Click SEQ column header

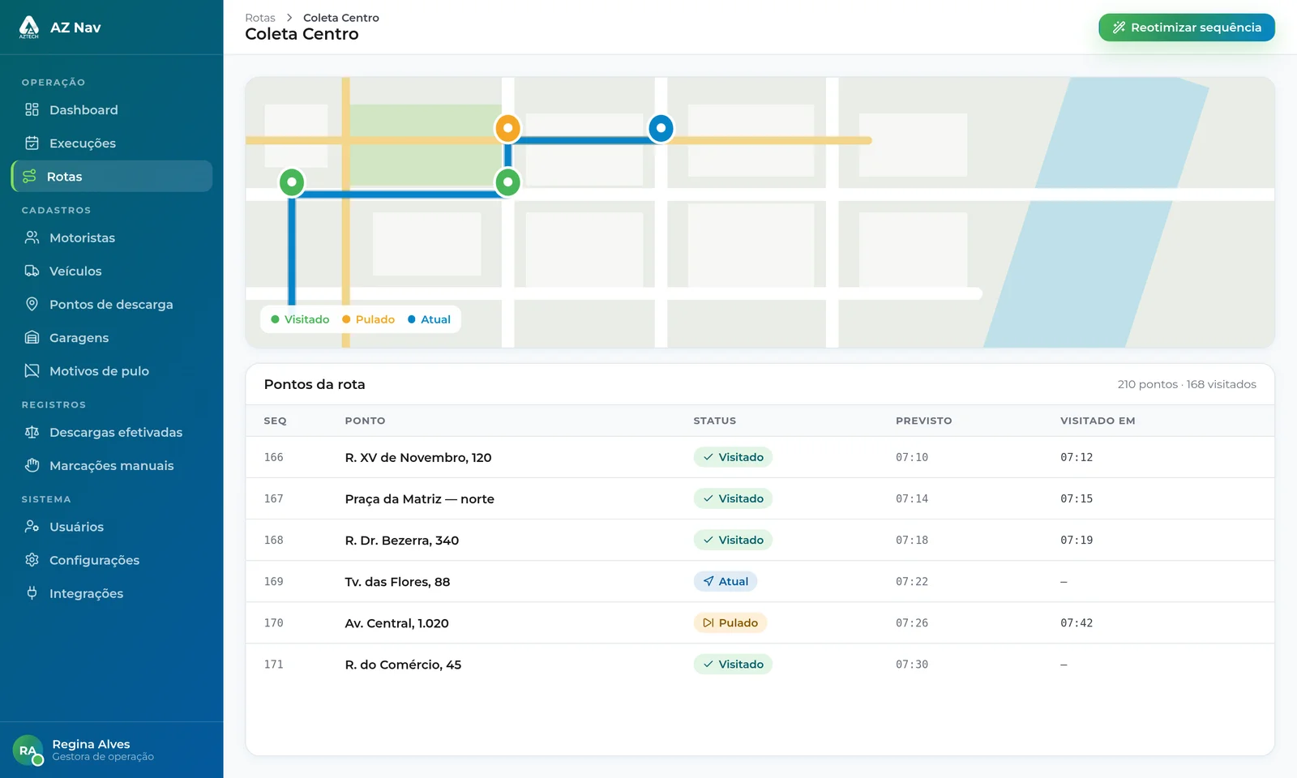point(275,421)
